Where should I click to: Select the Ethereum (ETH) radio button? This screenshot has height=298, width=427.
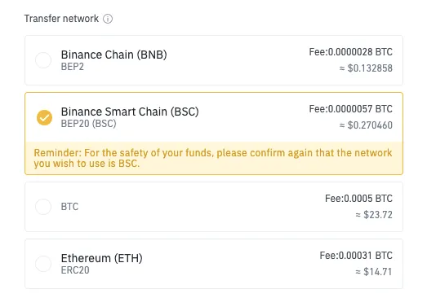click(43, 264)
